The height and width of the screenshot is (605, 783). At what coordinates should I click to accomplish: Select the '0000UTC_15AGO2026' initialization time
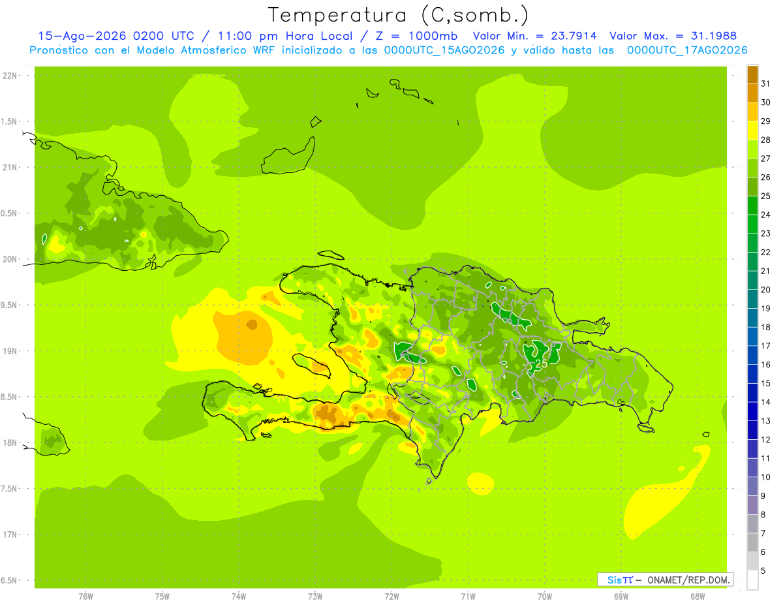pyautogui.click(x=444, y=50)
